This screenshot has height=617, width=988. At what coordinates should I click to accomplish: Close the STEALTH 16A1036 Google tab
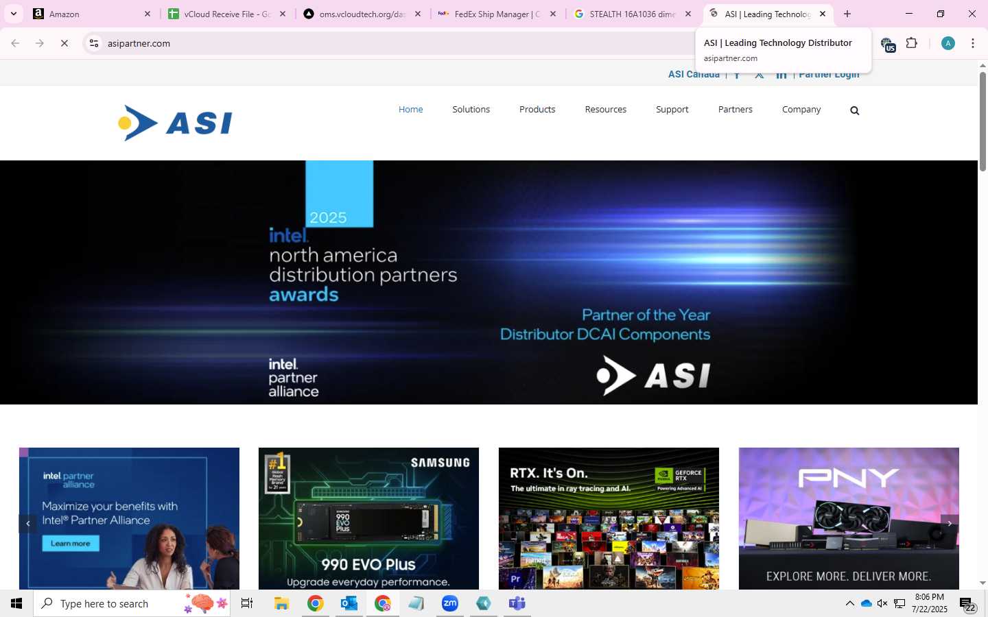(x=688, y=14)
